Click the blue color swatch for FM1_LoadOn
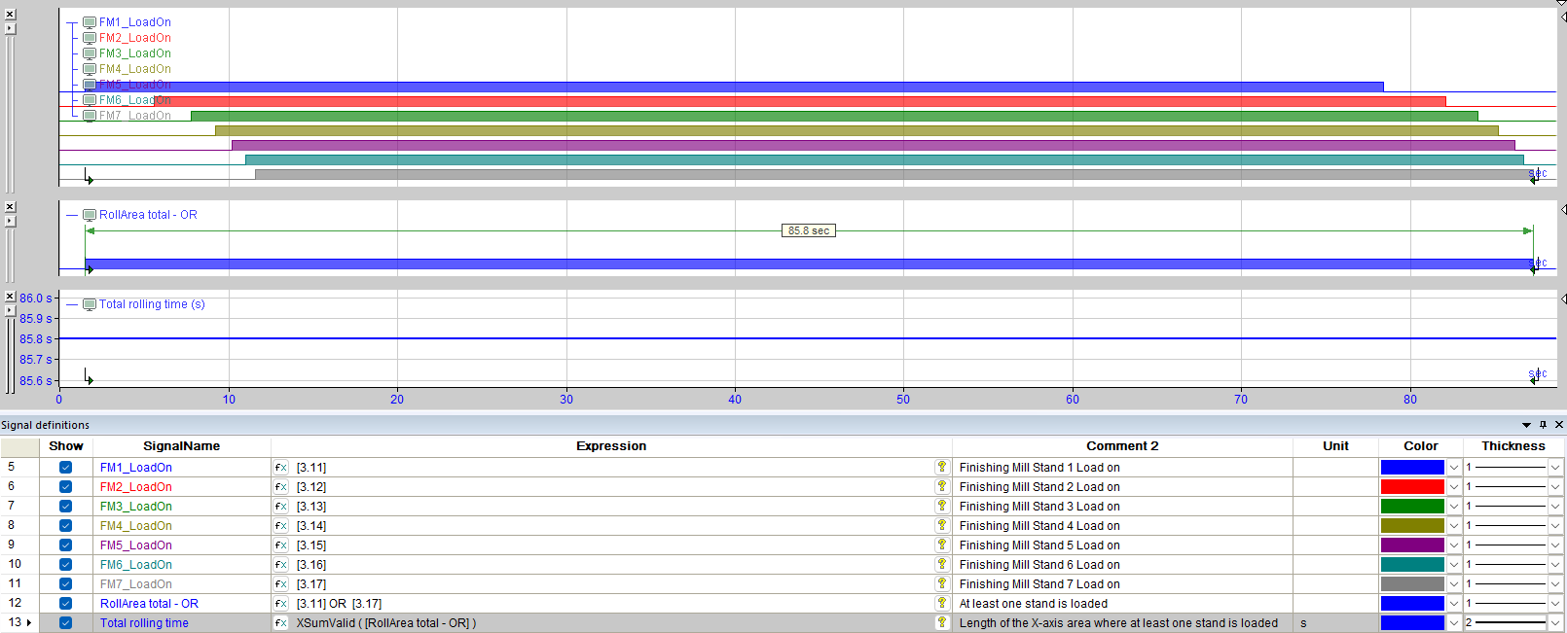Viewport: 1567px width, 633px height. point(1412,468)
